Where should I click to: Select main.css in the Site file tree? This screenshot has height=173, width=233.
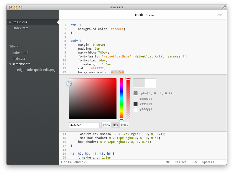pyautogui.click(x=19, y=58)
